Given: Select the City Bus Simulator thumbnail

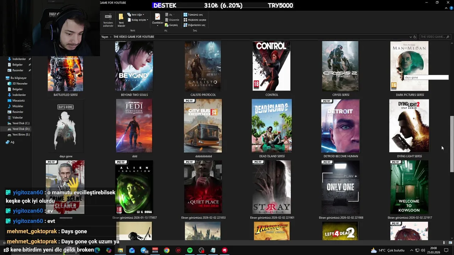Looking at the screenshot, I should coord(203,126).
